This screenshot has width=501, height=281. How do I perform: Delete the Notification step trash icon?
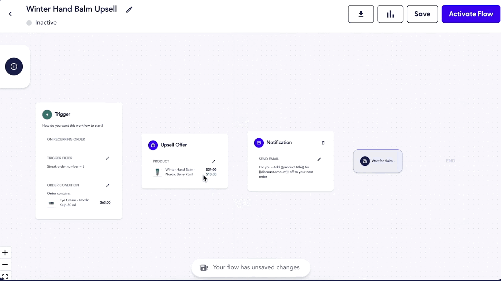[323, 143]
